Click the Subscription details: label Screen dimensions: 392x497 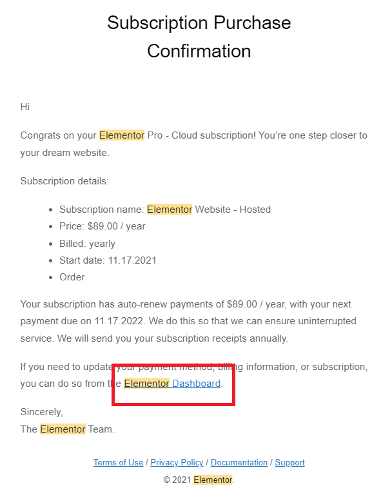click(x=64, y=181)
